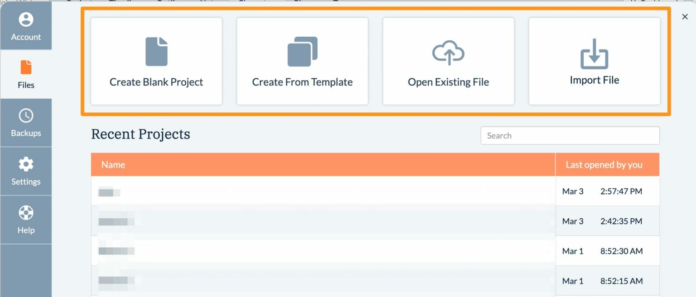Viewport: 696px width, 297px height.
Task: Click the Recent Projects search field
Action: [x=570, y=135]
